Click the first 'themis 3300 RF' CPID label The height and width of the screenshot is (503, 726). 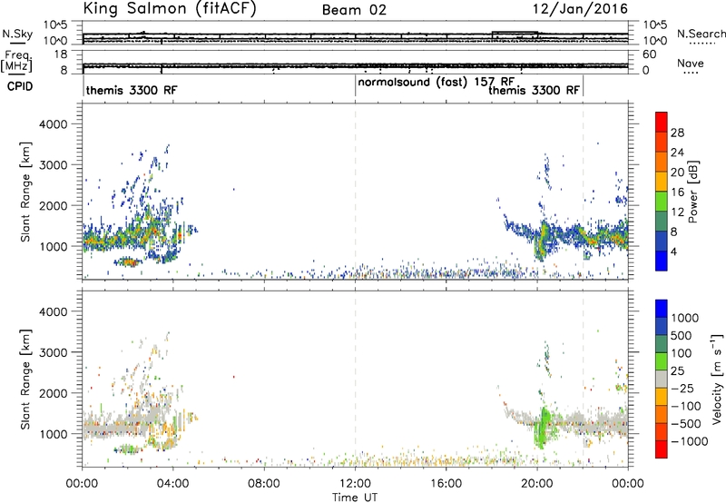[132, 90]
